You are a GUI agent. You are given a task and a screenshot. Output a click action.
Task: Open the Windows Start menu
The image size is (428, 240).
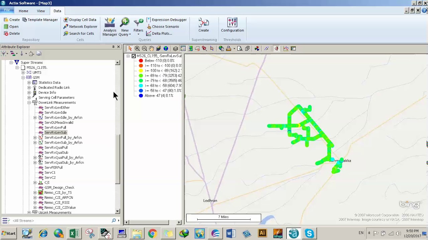8,233
